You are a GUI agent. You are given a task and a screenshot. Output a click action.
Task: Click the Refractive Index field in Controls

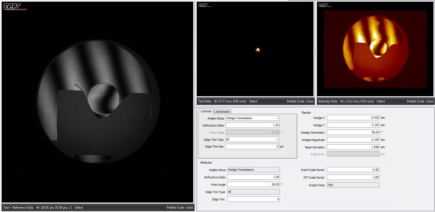coord(252,125)
